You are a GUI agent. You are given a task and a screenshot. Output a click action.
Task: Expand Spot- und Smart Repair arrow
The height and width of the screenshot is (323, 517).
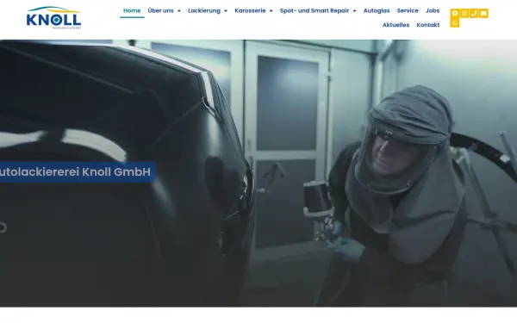pyautogui.click(x=354, y=11)
